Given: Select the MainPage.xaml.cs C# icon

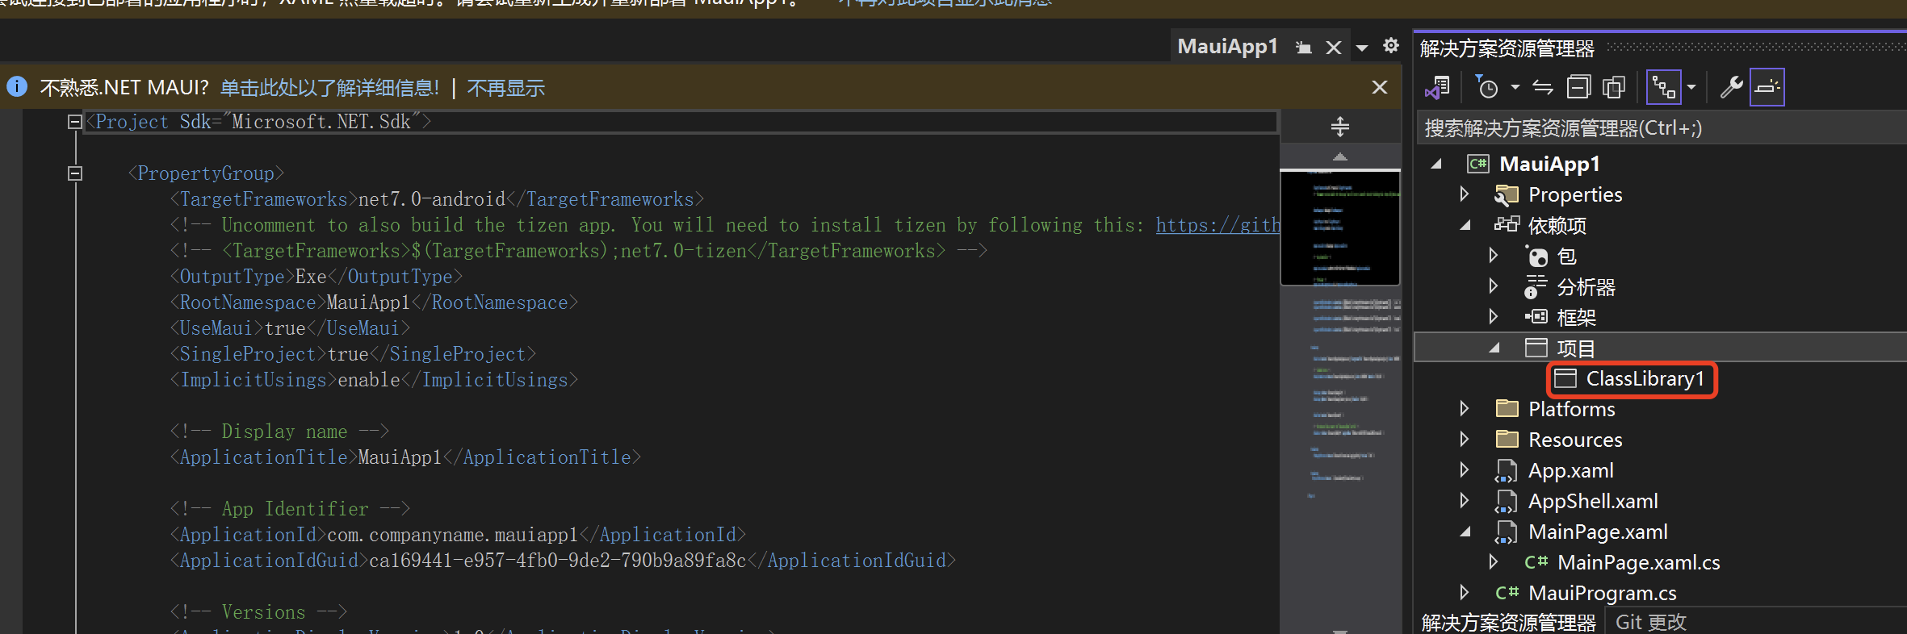Looking at the screenshot, I should pyautogui.click(x=1536, y=562).
